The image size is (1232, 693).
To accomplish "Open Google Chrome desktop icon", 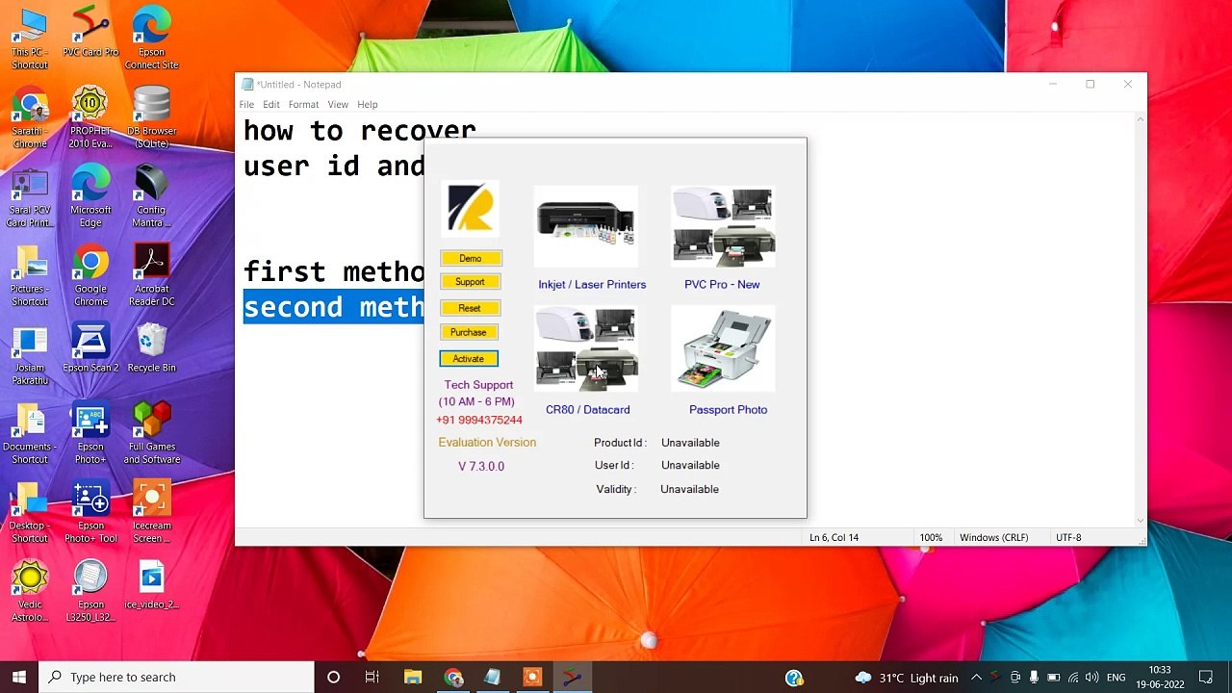I will (90, 275).
